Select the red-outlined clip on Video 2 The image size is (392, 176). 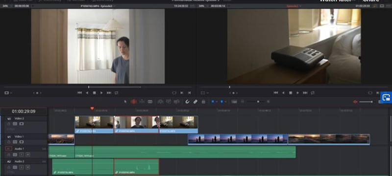click(x=136, y=124)
